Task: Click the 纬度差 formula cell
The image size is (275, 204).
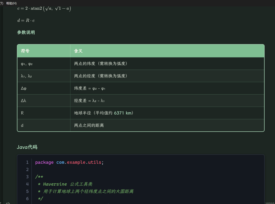Action: pos(167,88)
